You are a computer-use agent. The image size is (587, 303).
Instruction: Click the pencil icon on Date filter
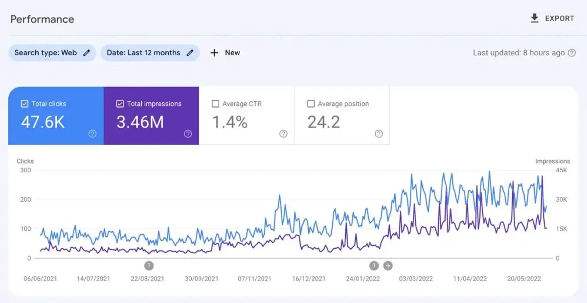(x=190, y=52)
